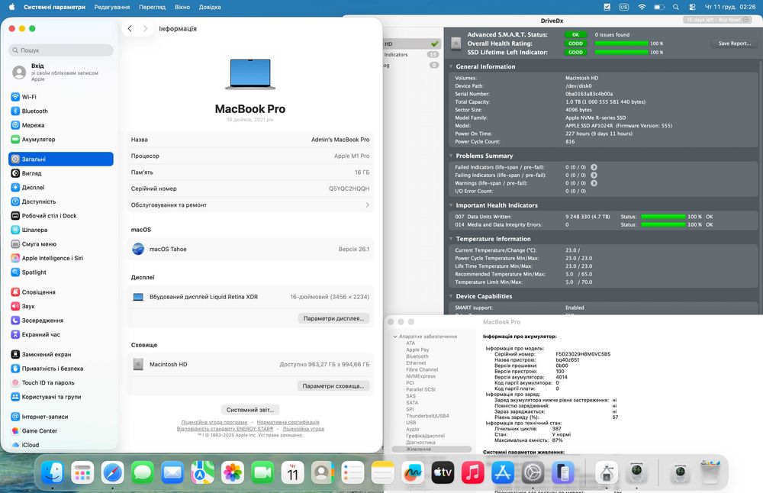Click the MacBook Pro laptop image

(x=250, y=75)
